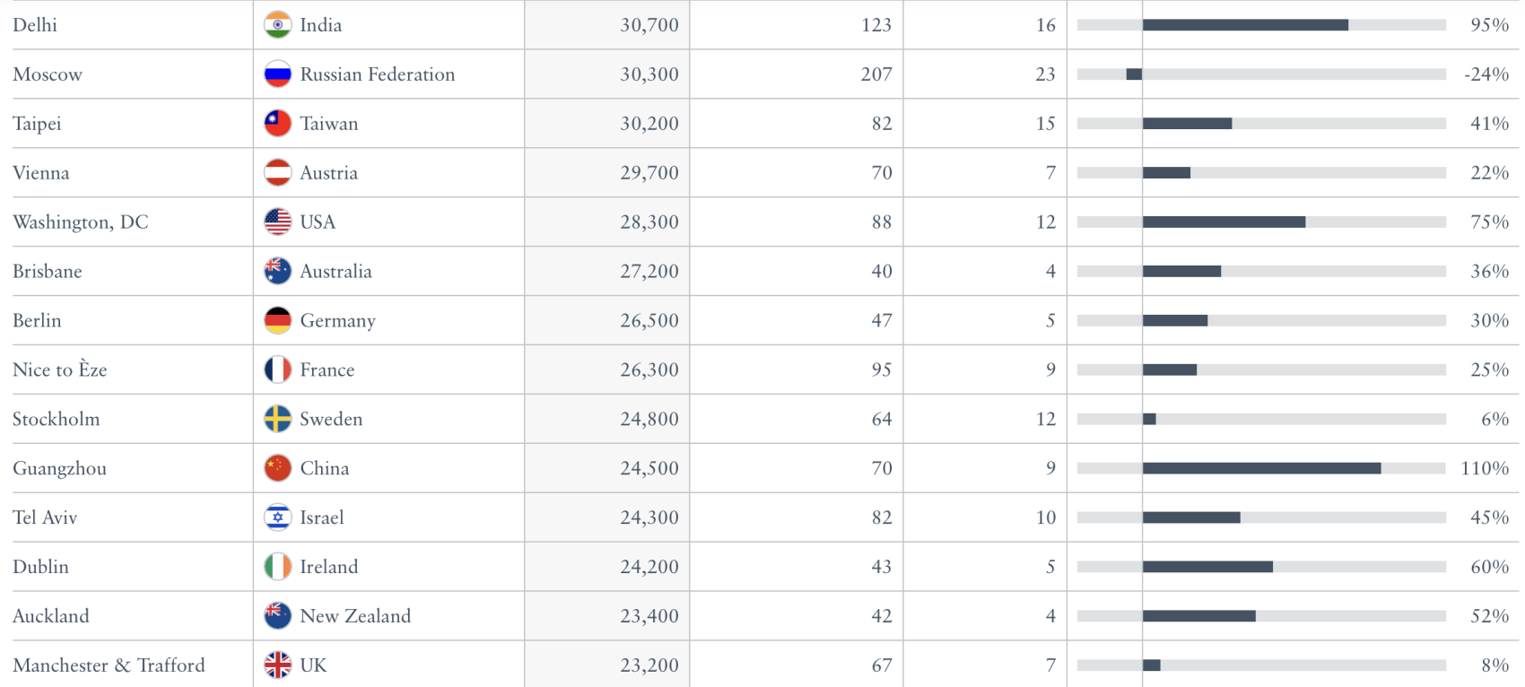Screen dimensions: 1525x687
Task: Click the USA flag icon
Action: pyautogui.click(x=278, y=222)
